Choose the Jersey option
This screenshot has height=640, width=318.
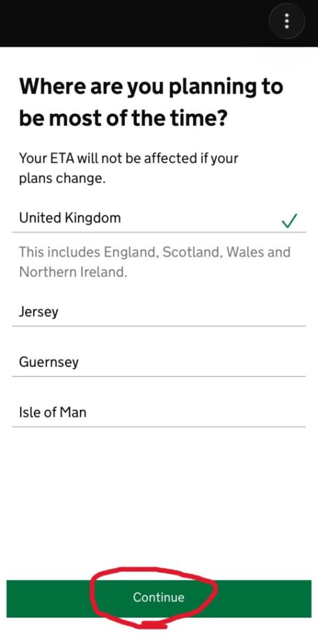coord(159,312)
